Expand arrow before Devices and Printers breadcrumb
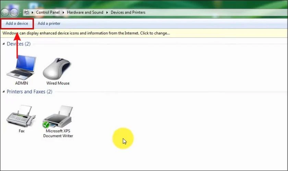 [107, 12]
